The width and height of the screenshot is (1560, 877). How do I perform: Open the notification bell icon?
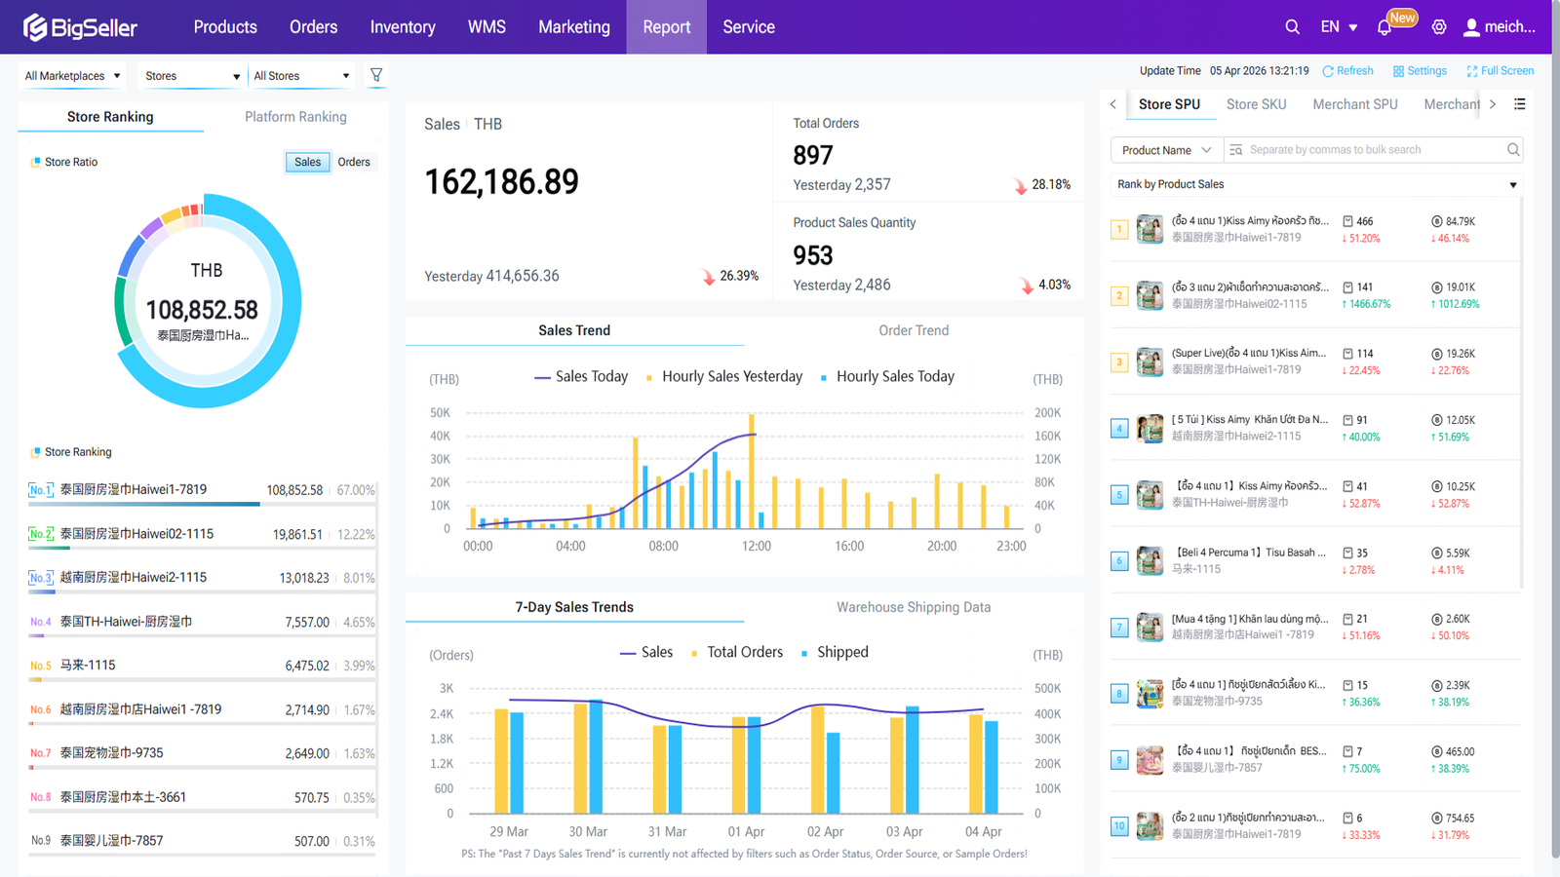1384,27
